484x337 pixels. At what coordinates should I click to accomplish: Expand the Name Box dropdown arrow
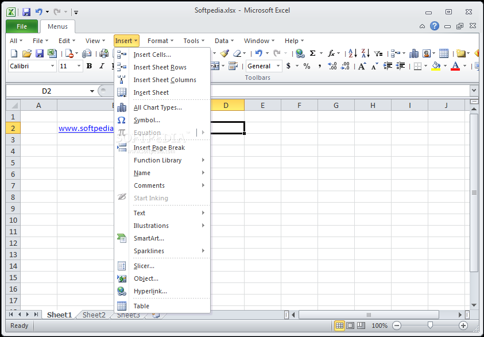coord(92,91)
